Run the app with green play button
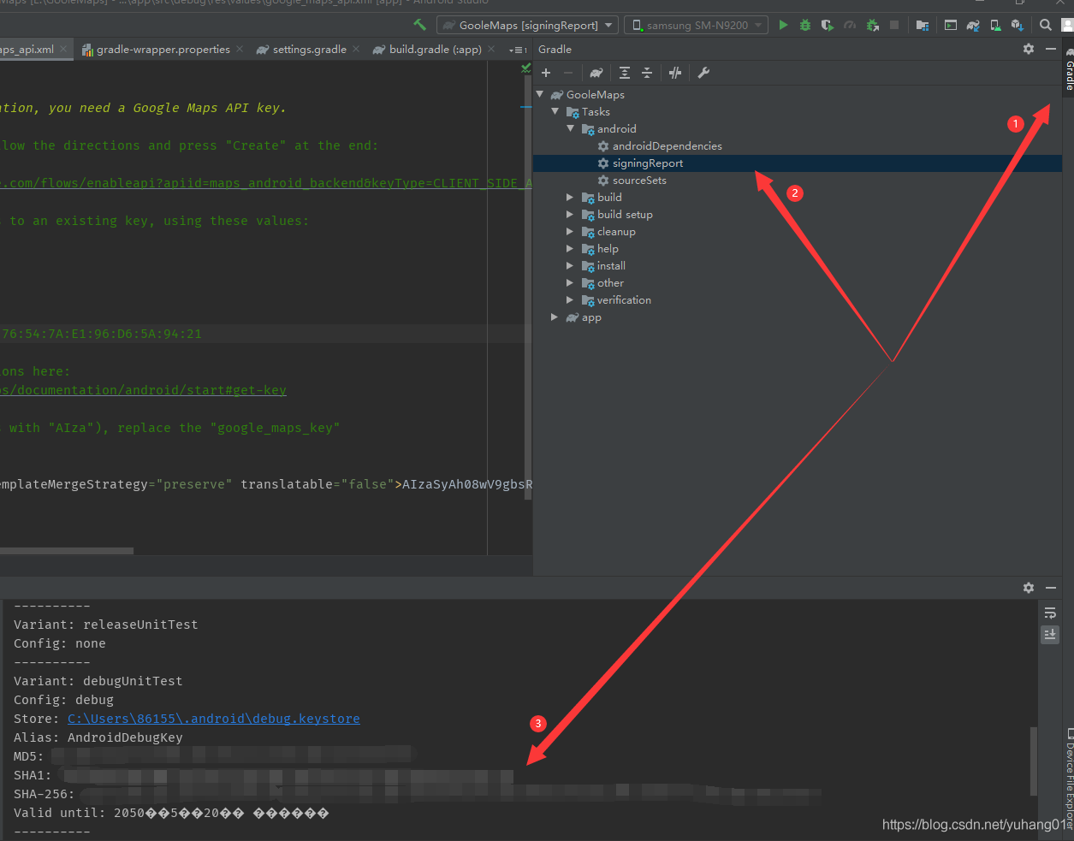 [783, 25]
